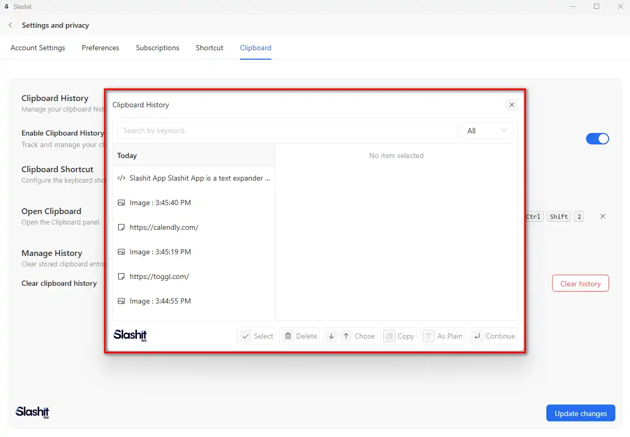Click the Update changes button

pos(581,413)
